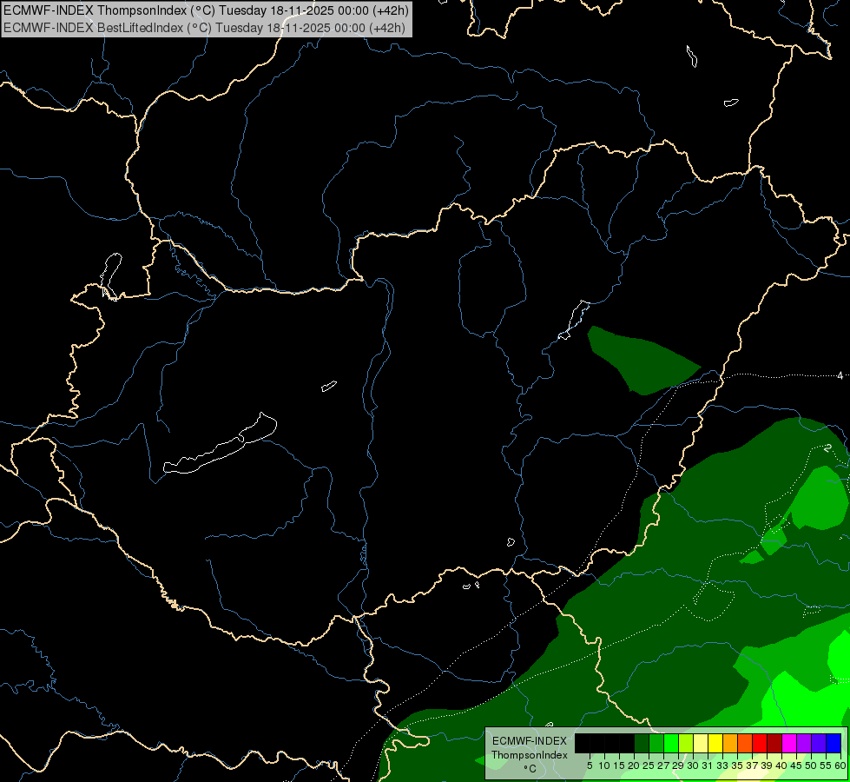The height and width of the screenshot is (782, 850).
Task: Click the isolated dark green patch in the east
Action: click(642, 360)
